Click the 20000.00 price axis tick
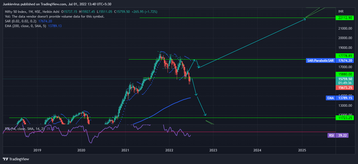Image resolution: width=358 pixels, height=164 pixels. point(345,38)
